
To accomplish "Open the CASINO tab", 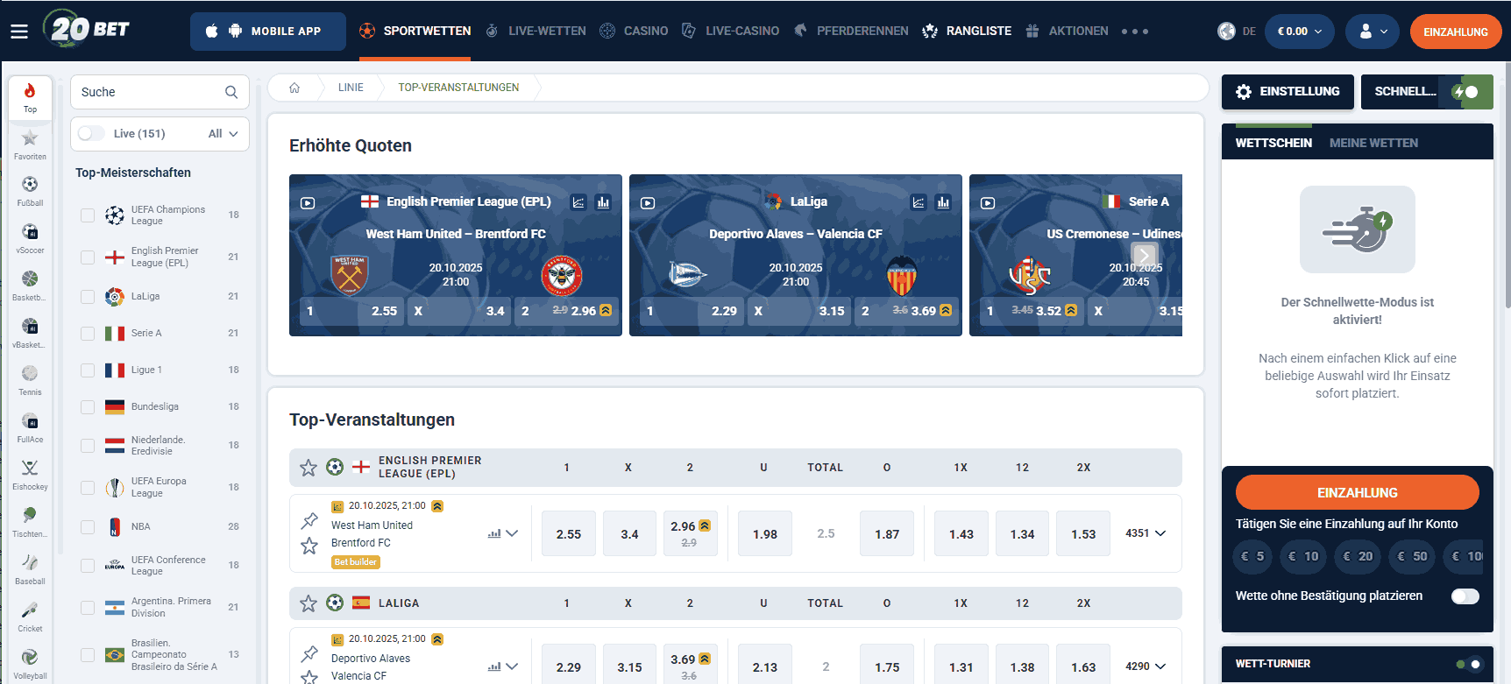I will pos(634,32).
